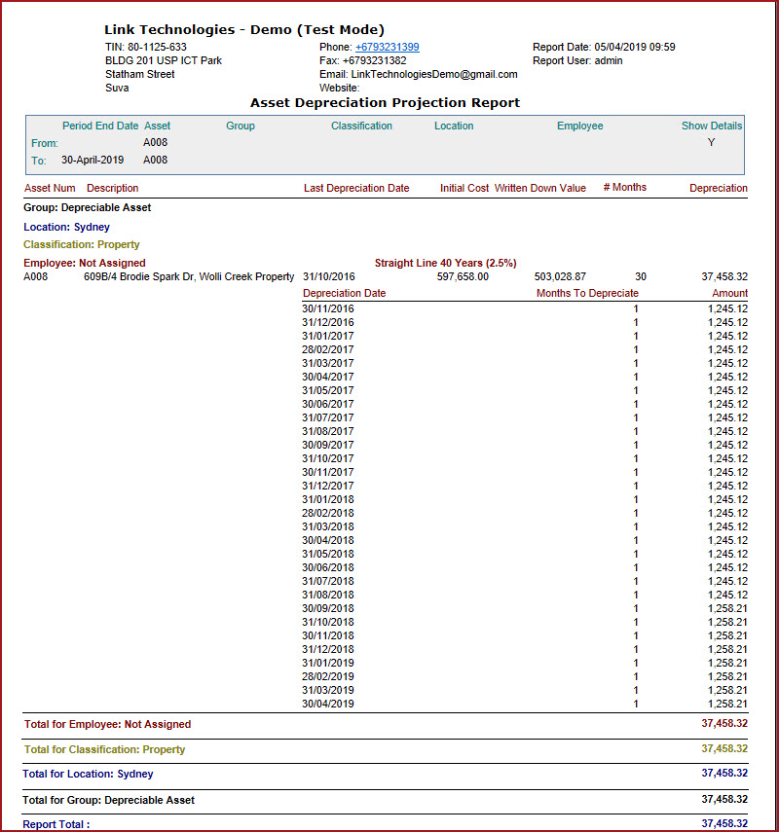
Task: Click the Location: Sydney row
Action: [x=66, y=227]
